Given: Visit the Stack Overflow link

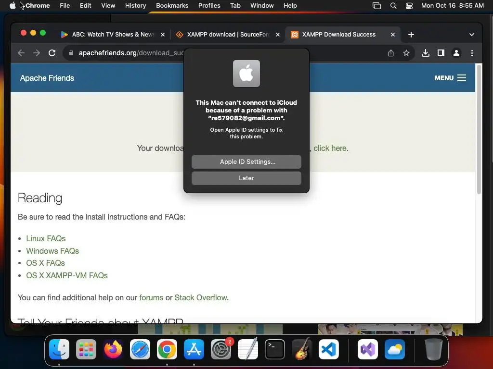Looking at the screenshot, I should (x=201, y=297).
